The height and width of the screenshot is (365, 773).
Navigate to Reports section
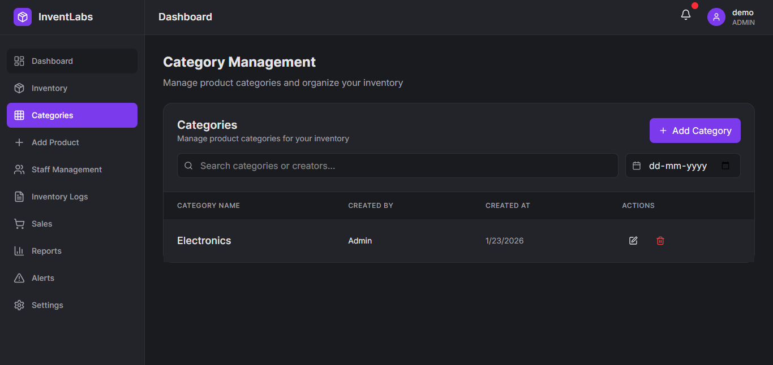coord(46,251)
